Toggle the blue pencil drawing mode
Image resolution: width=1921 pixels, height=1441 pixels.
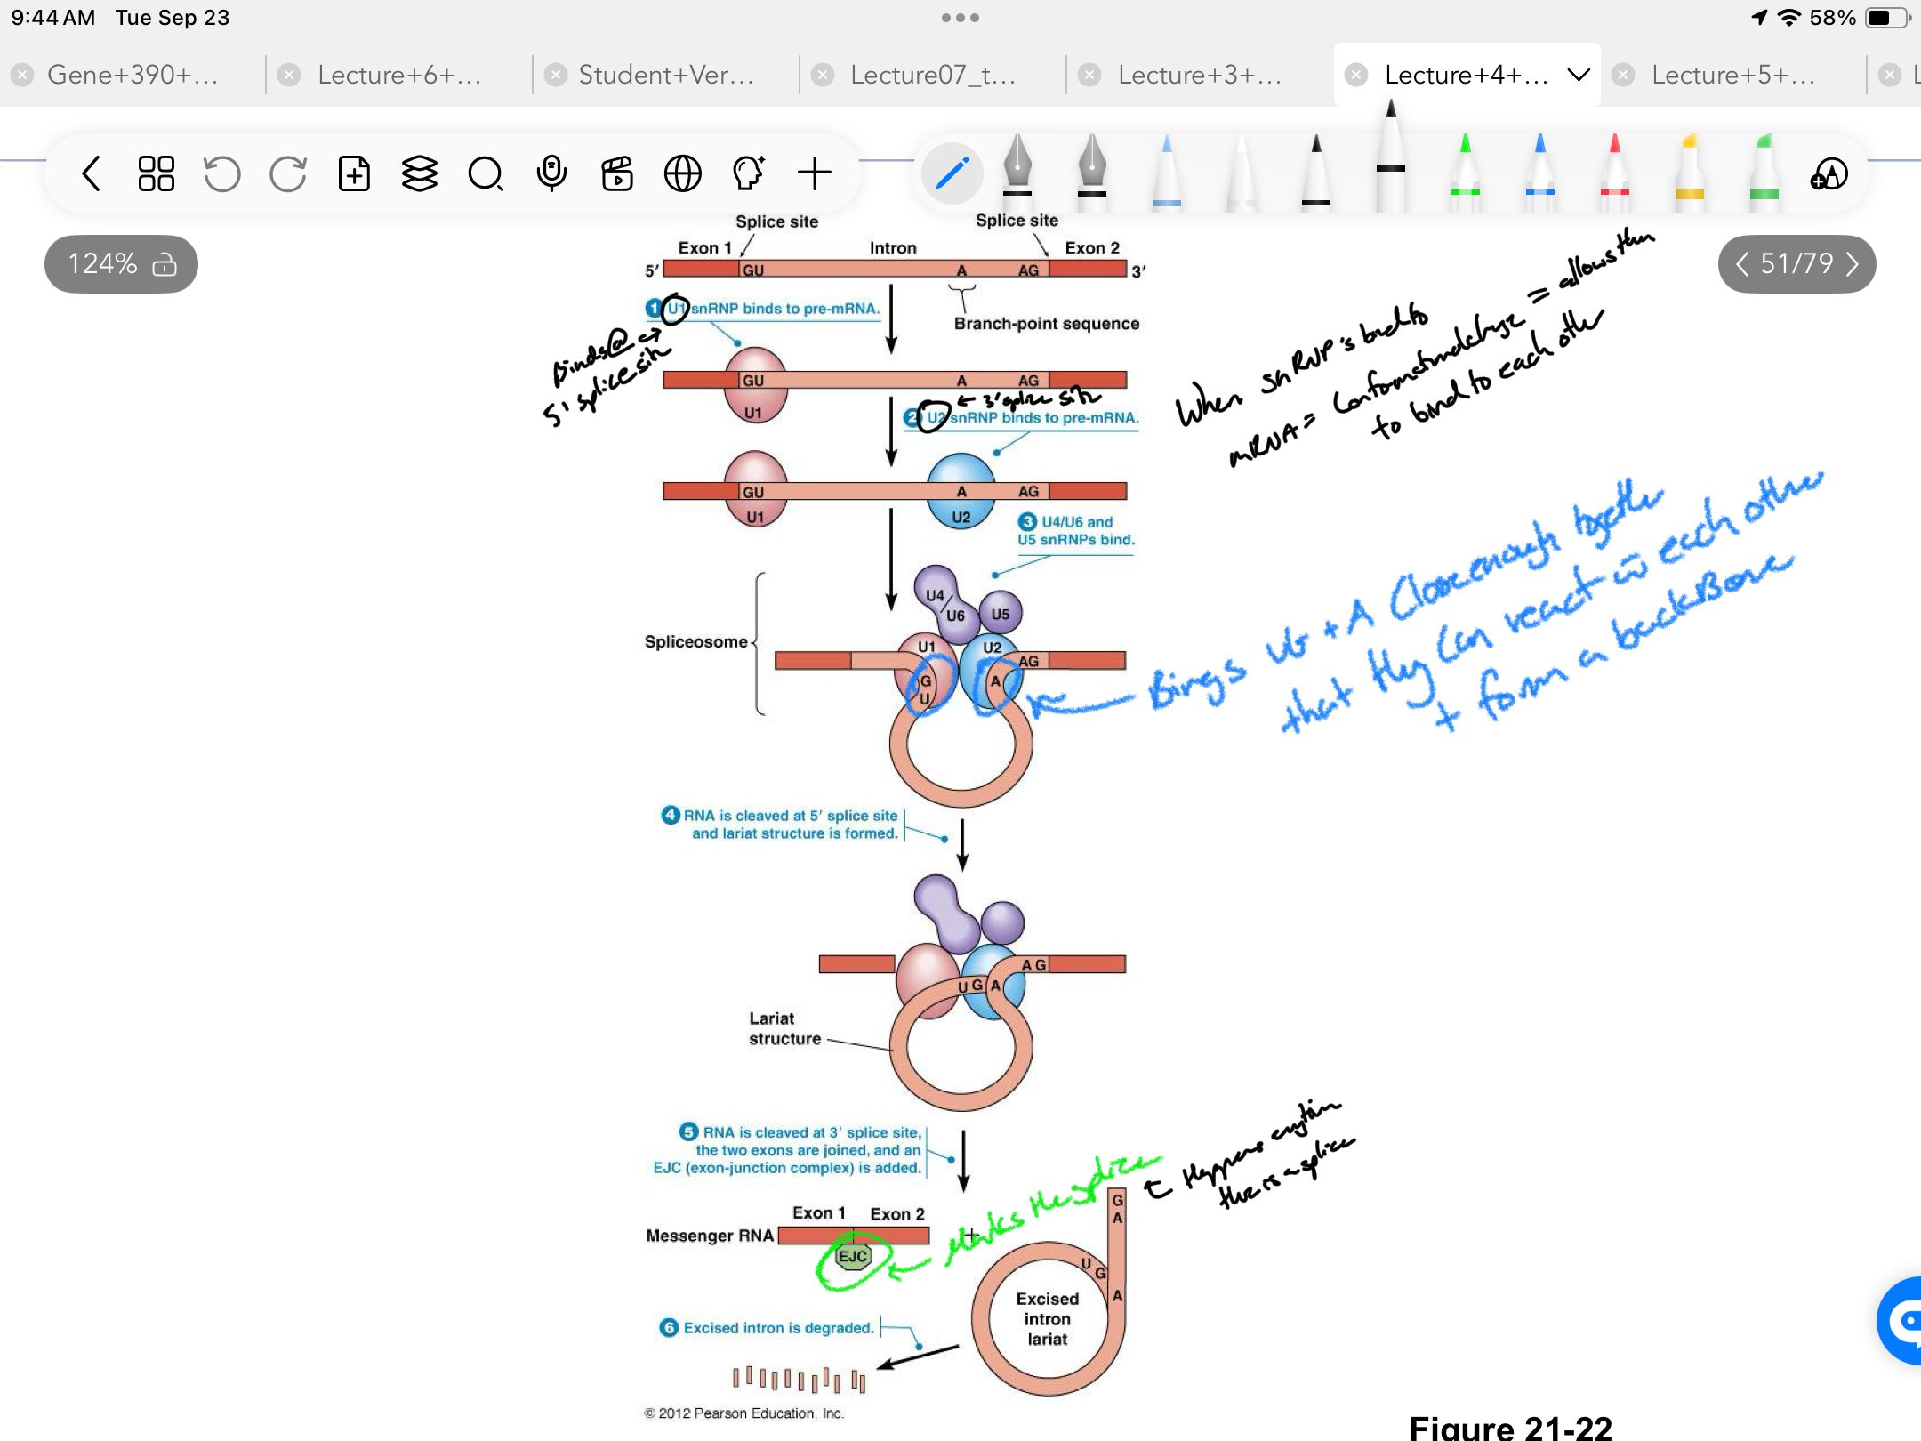click(x=952, y=173)
